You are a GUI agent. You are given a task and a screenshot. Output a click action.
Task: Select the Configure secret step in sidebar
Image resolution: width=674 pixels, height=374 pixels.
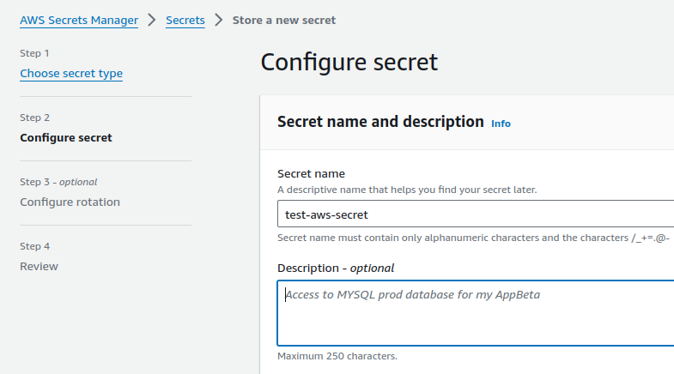pos(66,137)
